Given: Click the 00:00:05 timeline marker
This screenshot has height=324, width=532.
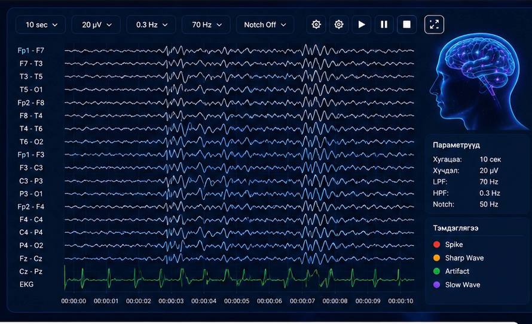Looking at the screenshot, I should point(237,301).
